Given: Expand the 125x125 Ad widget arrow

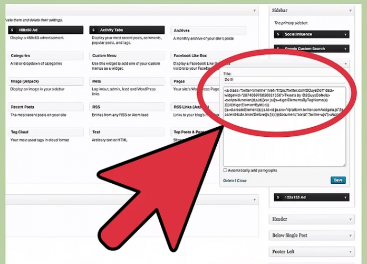Looking at the screenshot, I should click(345, 198).
